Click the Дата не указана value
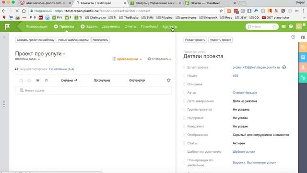Viewport: 307px width, 173px height. [245, 101]
